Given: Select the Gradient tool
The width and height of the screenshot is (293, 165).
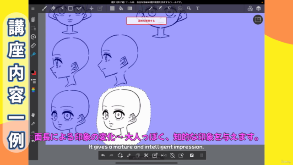Looking at the screenshot, I should pyautogui.click(x=130, y=8).
